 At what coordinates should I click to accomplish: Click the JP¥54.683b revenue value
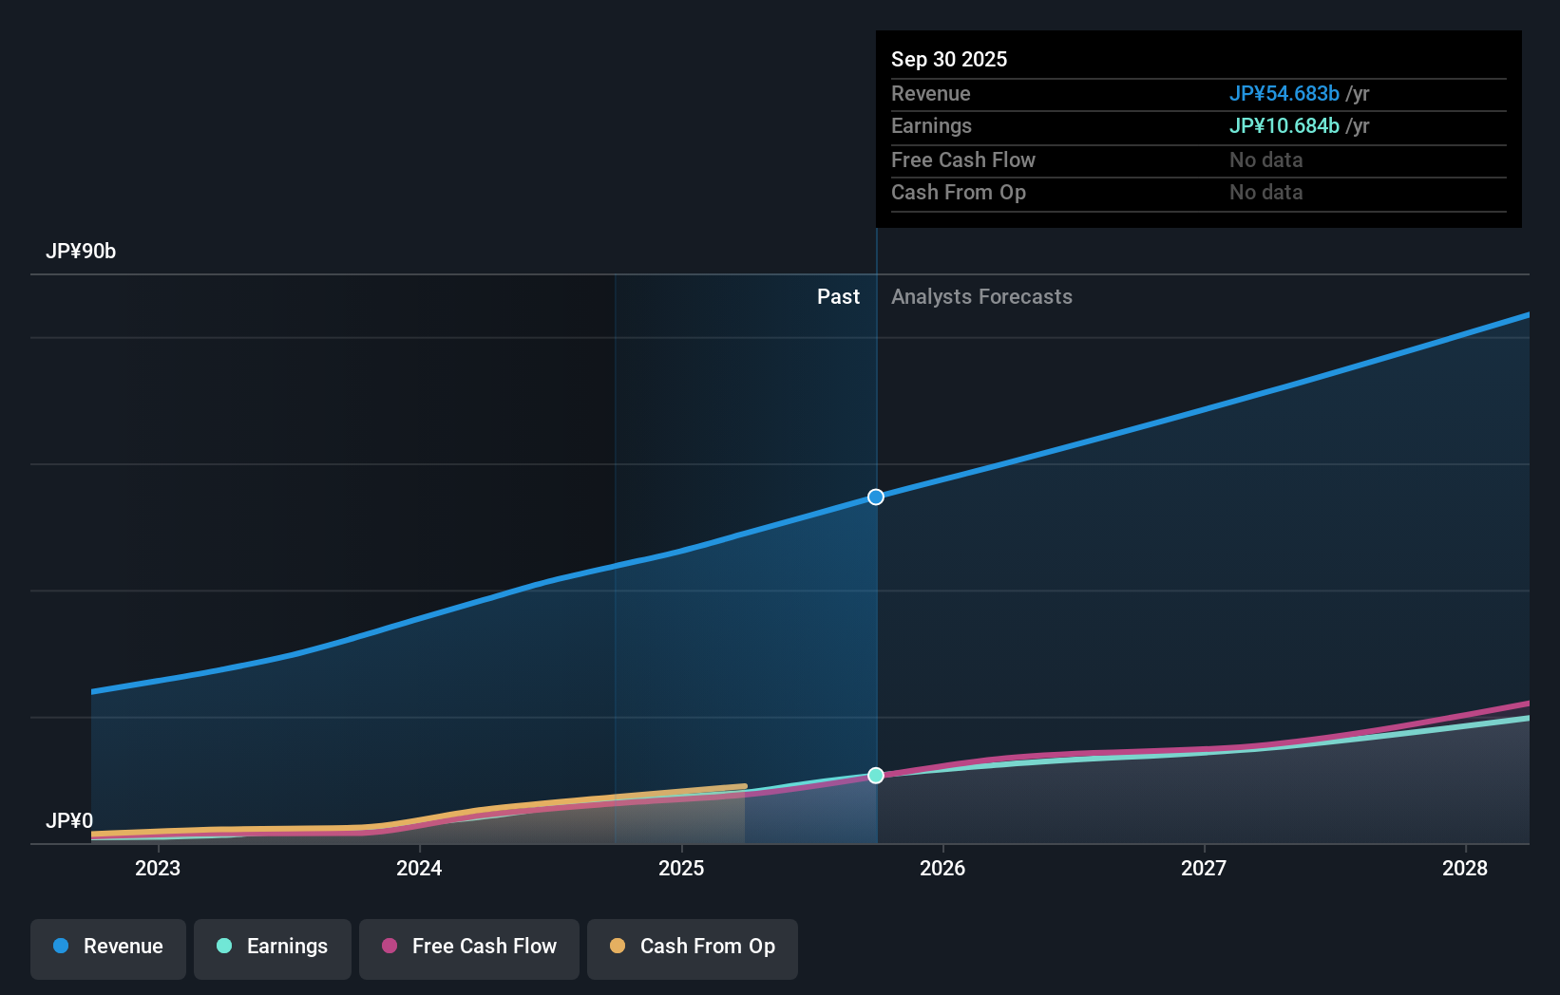(x=1284, y=94)
